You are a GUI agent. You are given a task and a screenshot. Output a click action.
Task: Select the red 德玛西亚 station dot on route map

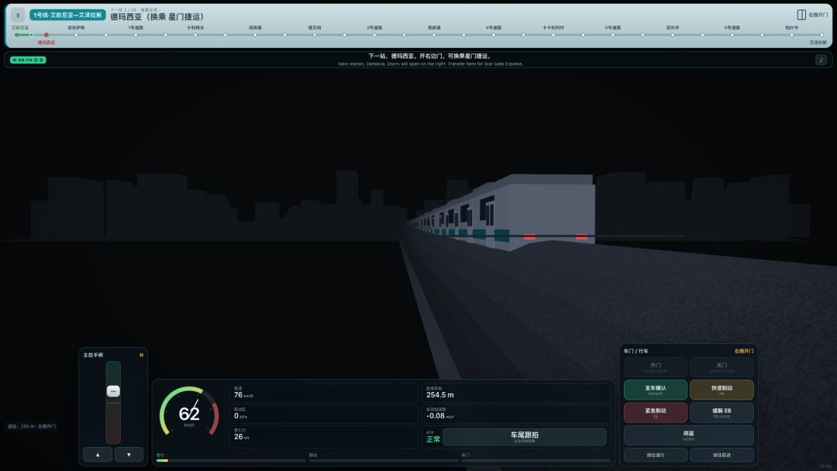46,35
